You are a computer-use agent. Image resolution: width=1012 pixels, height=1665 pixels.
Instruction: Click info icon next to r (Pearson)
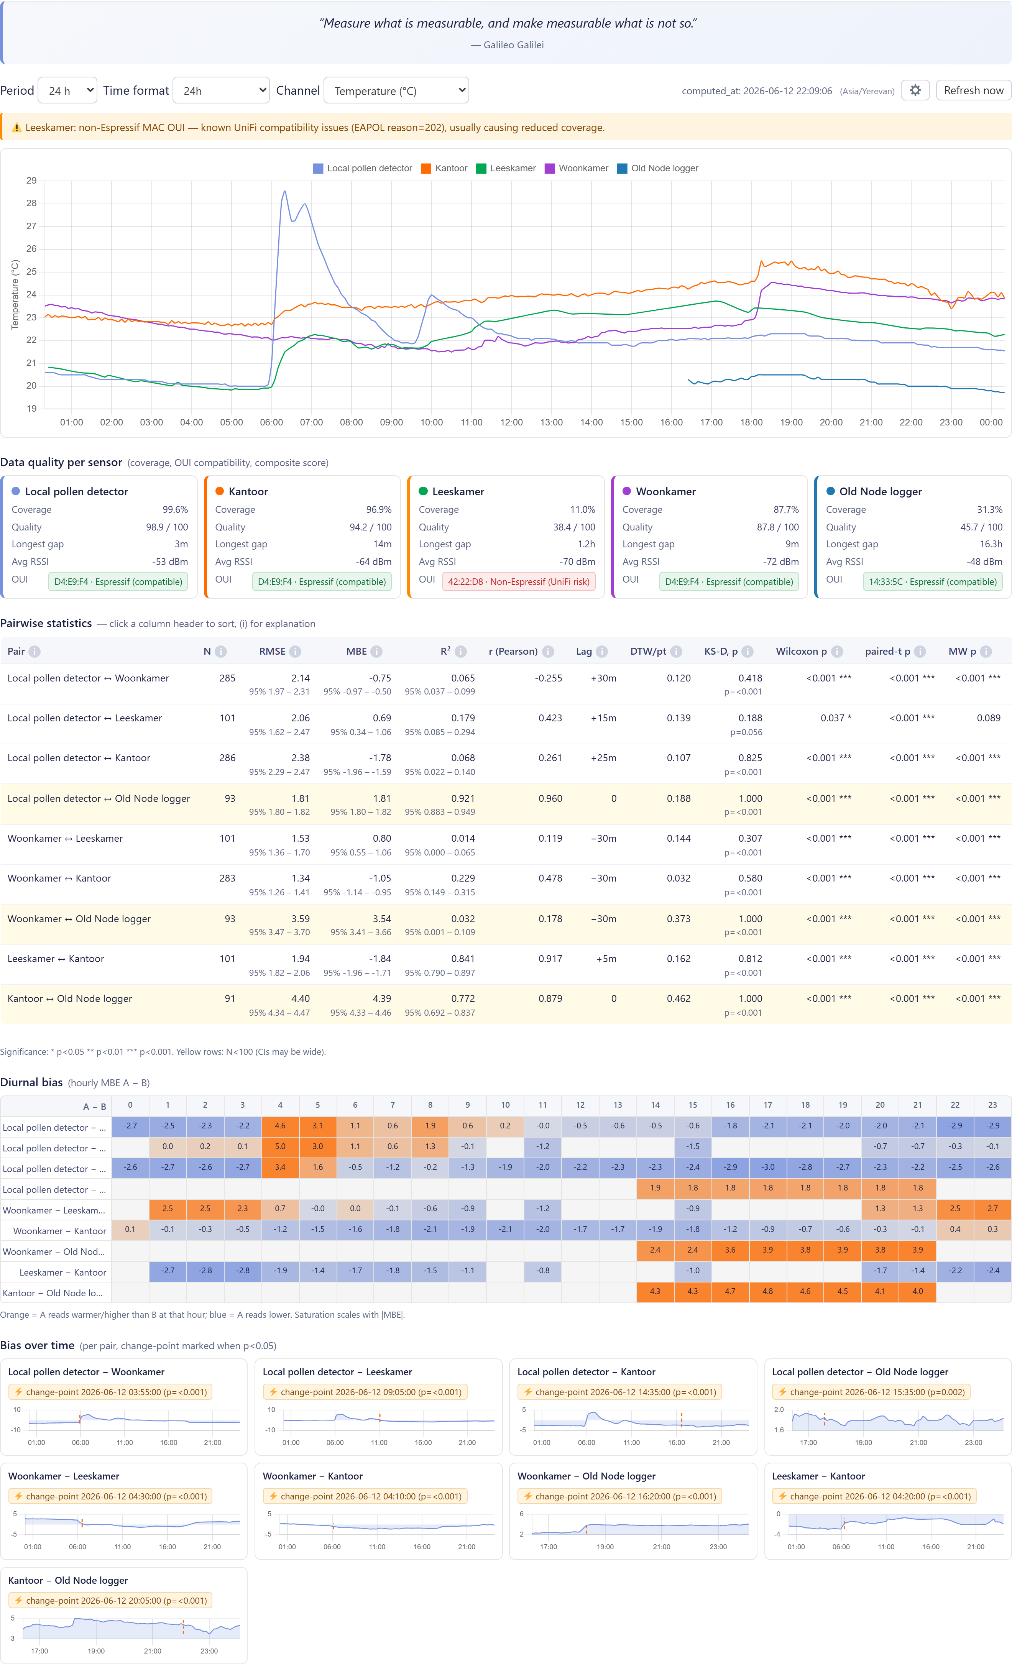click(x=548, y=652)
